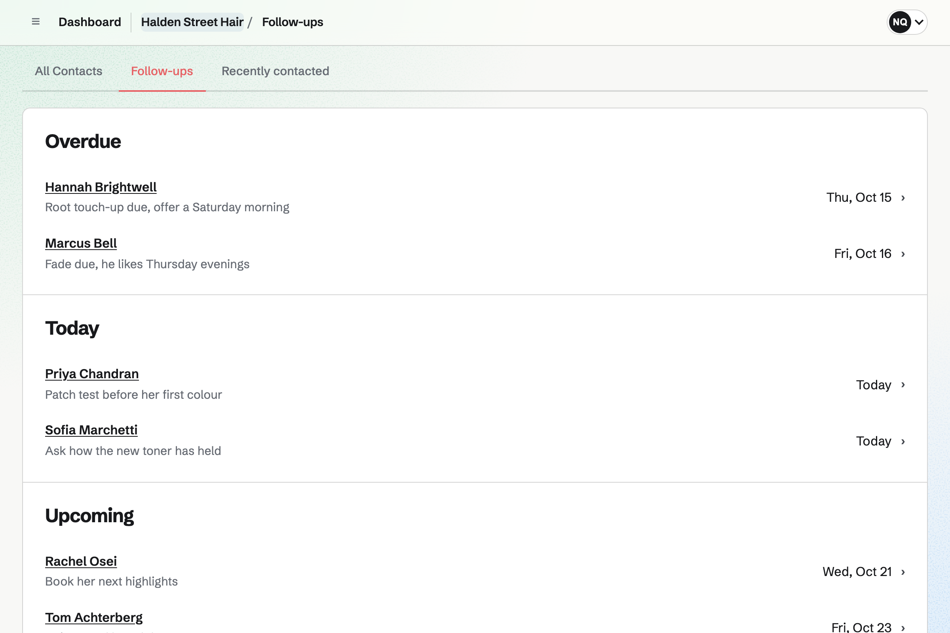Open Hannah Brightwell's contact link
The image size is (950, 633).
click(101, 187)
